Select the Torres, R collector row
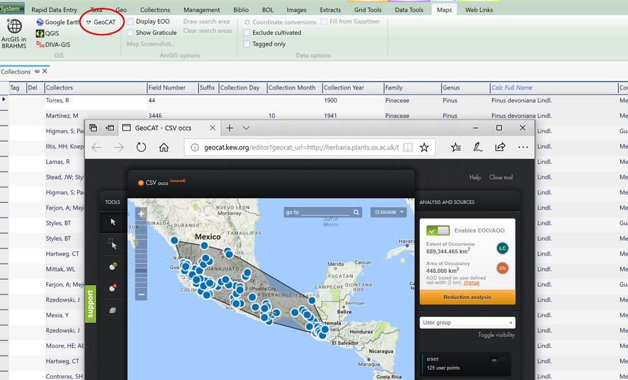 (96, 101)
